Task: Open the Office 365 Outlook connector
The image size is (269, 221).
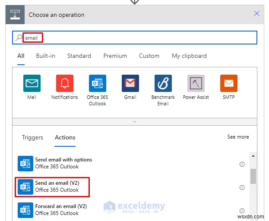Action: (98, 83)
